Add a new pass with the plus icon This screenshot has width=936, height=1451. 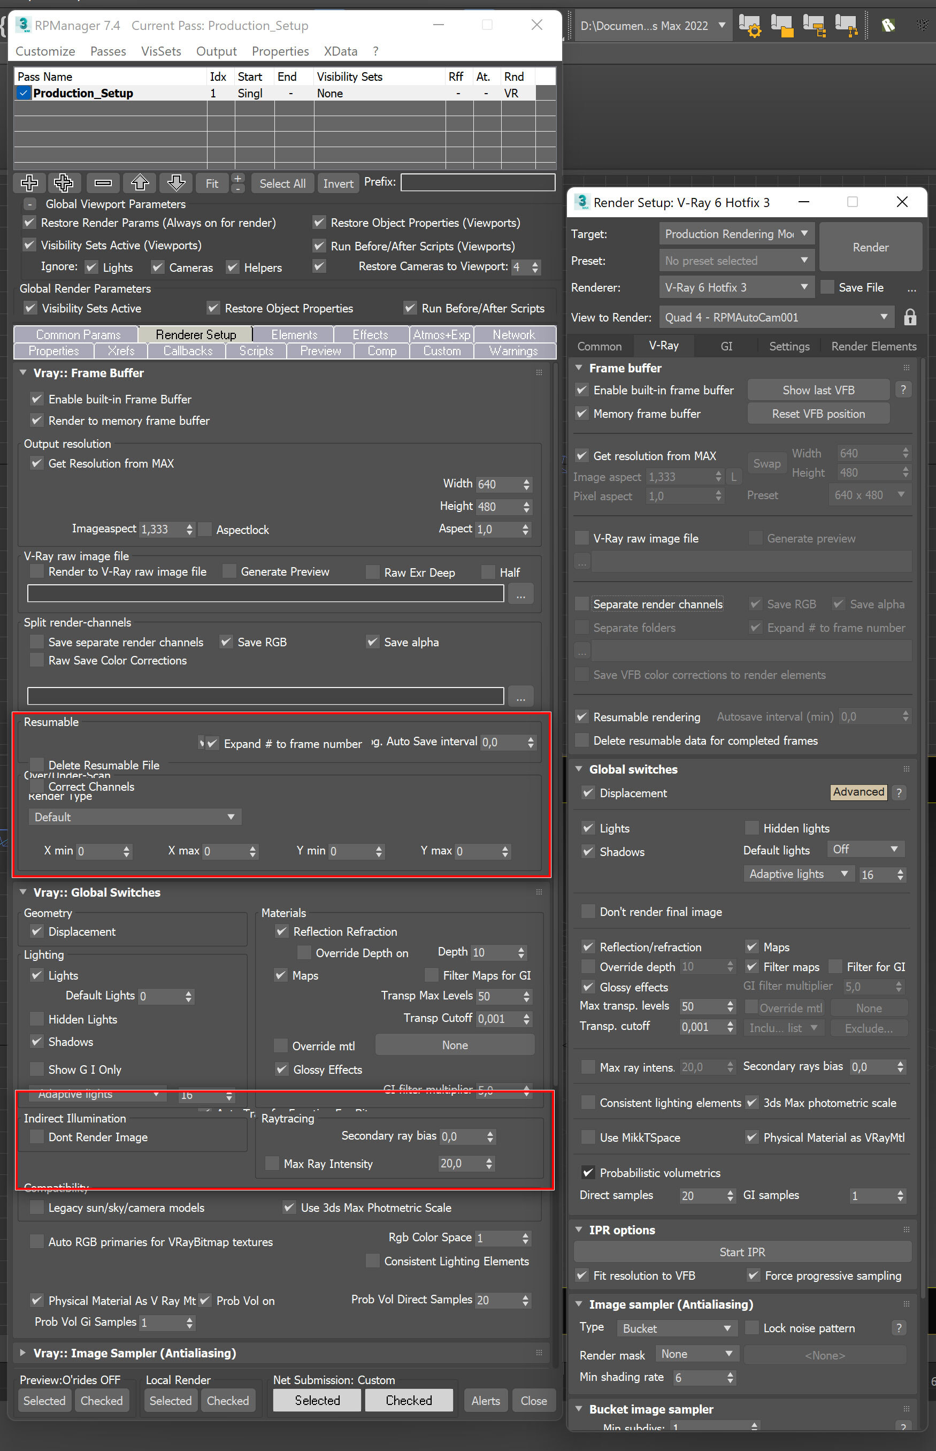click(x=29, y=183)
